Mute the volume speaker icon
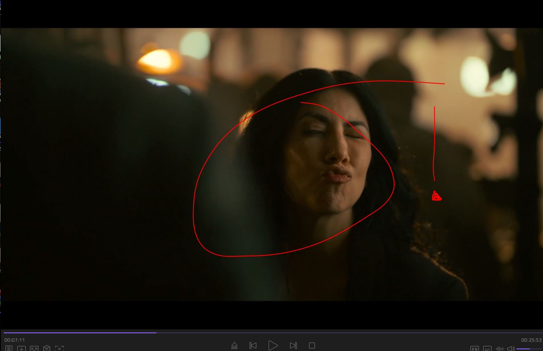The width and height of the screenshot is (543, 351). (x=511, y=348)
